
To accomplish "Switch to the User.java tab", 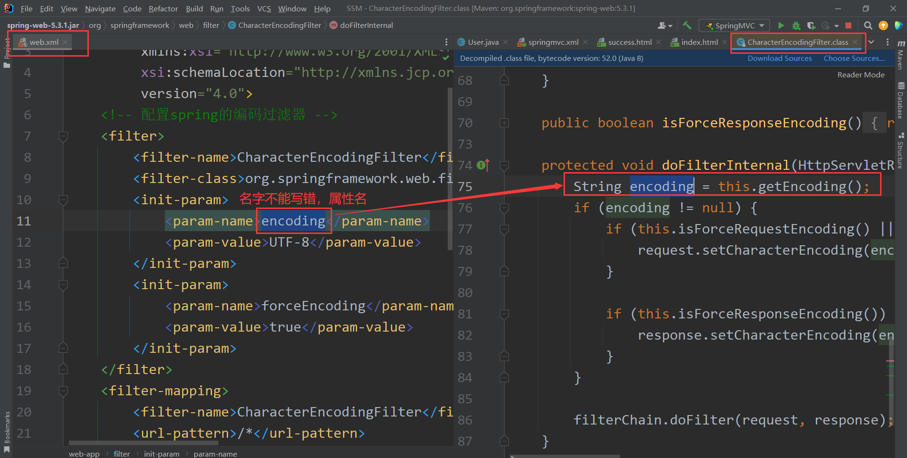I will tap(483, 42).
